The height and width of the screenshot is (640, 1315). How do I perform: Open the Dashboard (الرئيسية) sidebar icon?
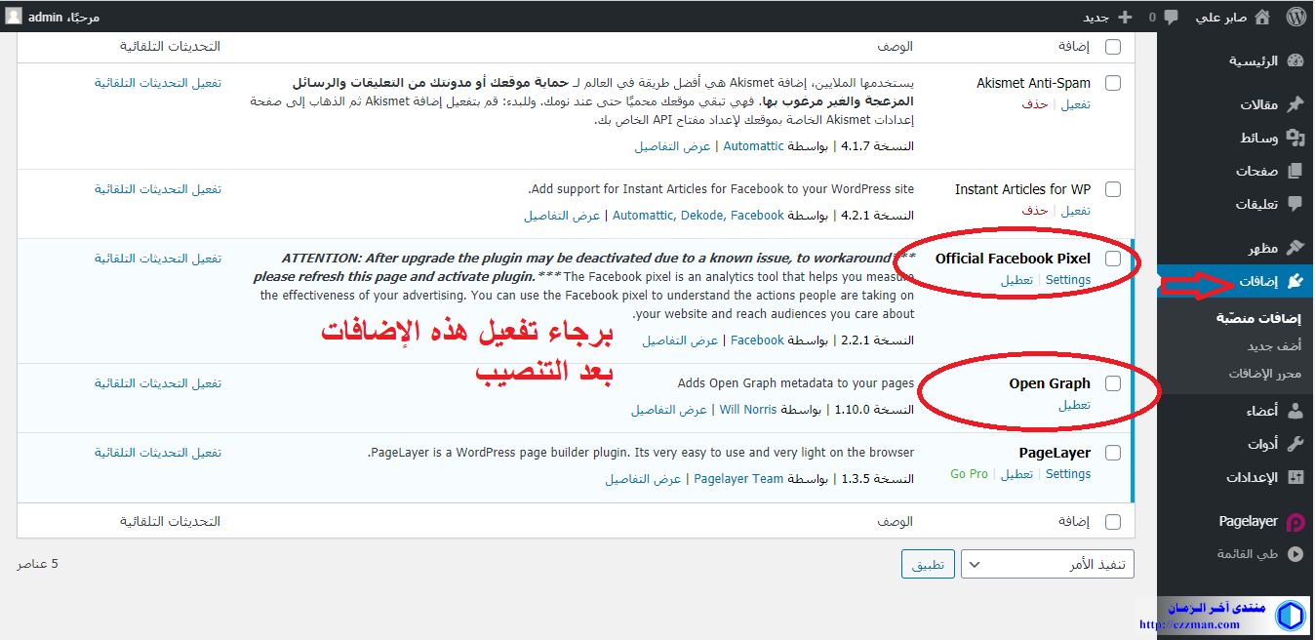[x=1295, y=60]
